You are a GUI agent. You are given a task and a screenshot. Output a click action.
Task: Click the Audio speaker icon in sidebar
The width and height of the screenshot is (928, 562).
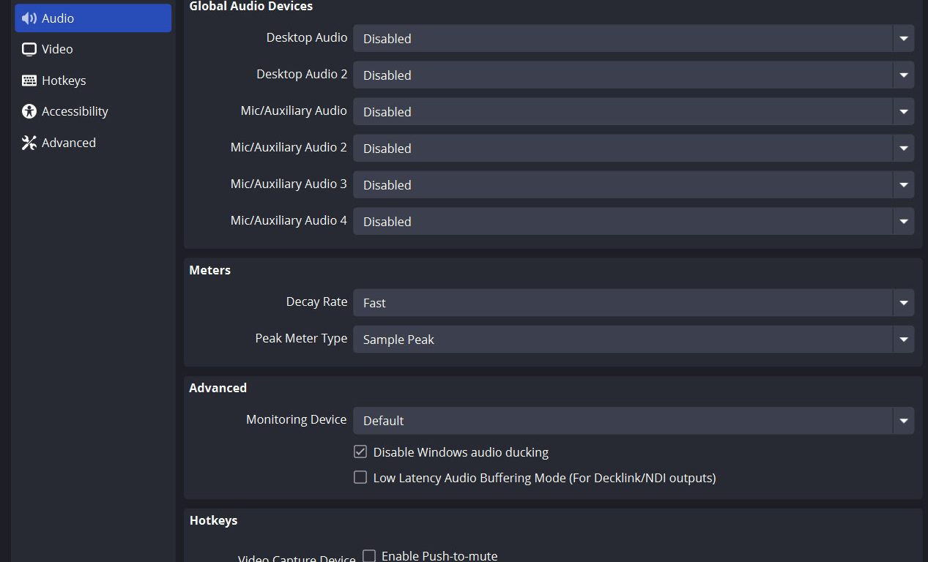coord(29,18)
